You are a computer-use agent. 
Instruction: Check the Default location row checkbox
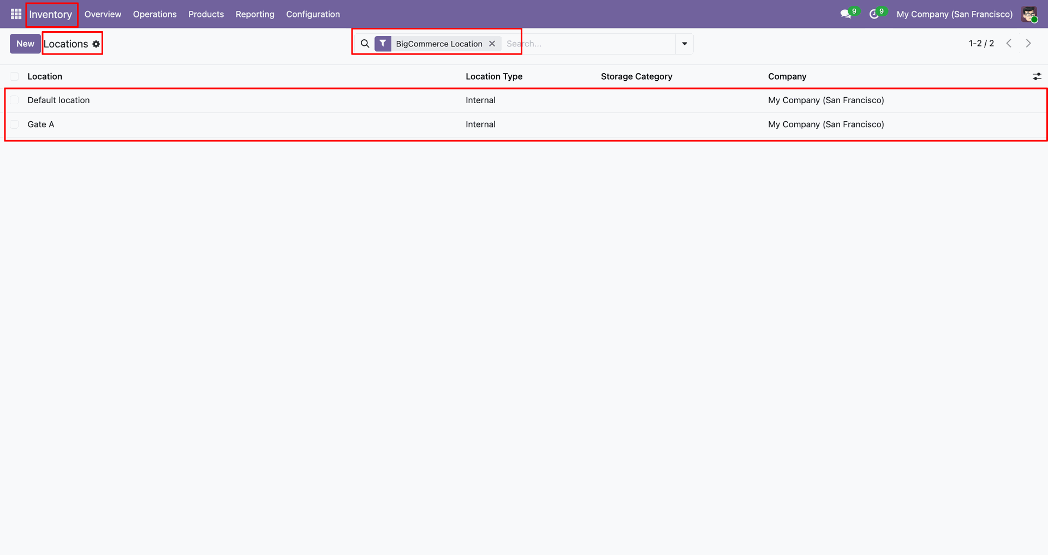click(14, 100)
